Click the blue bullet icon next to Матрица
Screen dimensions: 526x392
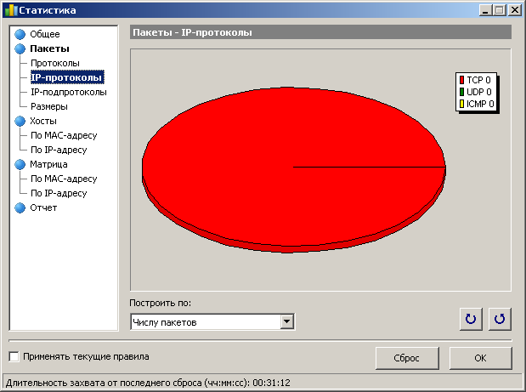20,164
